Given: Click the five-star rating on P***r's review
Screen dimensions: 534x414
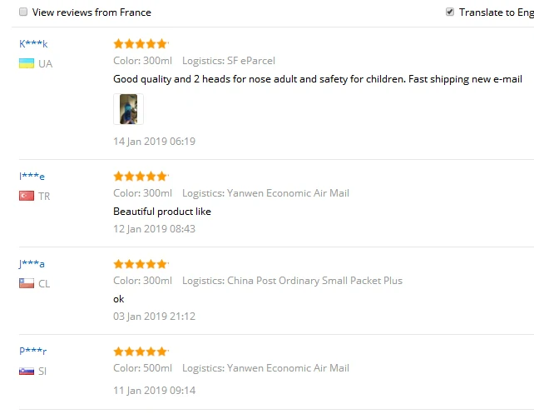Looking at the screenshot, I should click(141, 352).
